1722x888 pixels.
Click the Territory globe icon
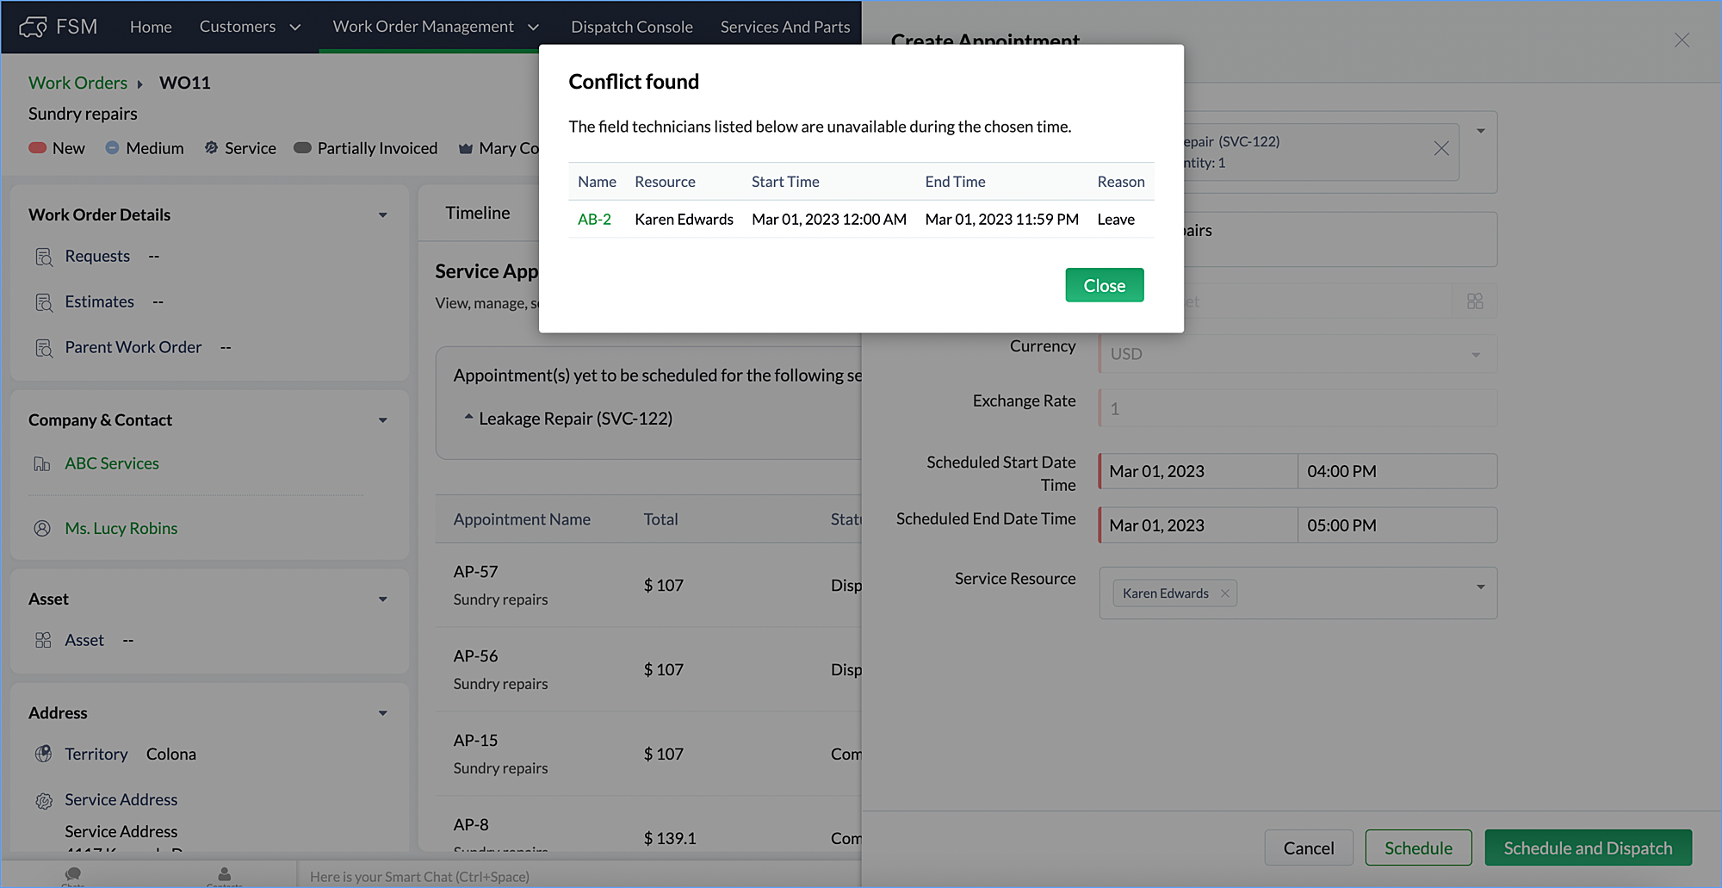[x=43, y=754]
